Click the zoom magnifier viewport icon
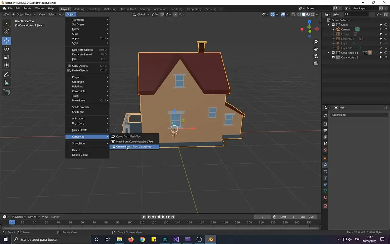This screenshot has width=390, height=244. (316, 42)
